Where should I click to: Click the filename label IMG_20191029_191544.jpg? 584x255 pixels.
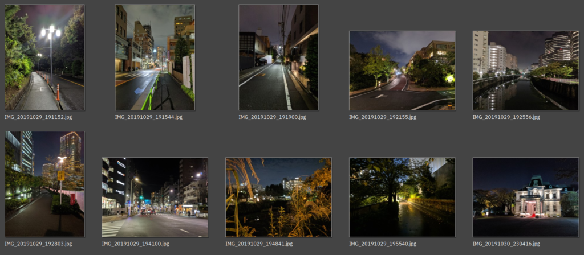point(149,117)
